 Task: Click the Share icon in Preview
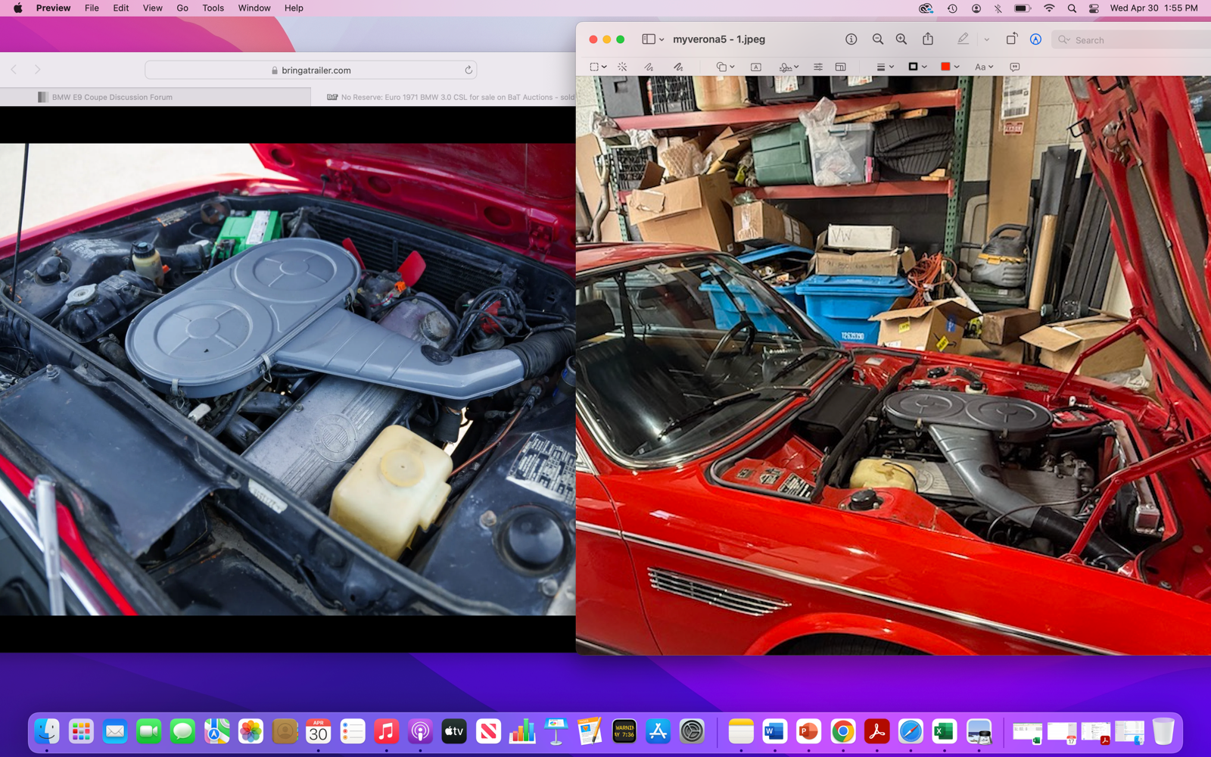[x=927, y=39]
